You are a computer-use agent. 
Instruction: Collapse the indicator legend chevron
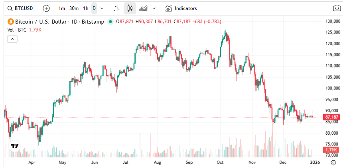(12, 39)
